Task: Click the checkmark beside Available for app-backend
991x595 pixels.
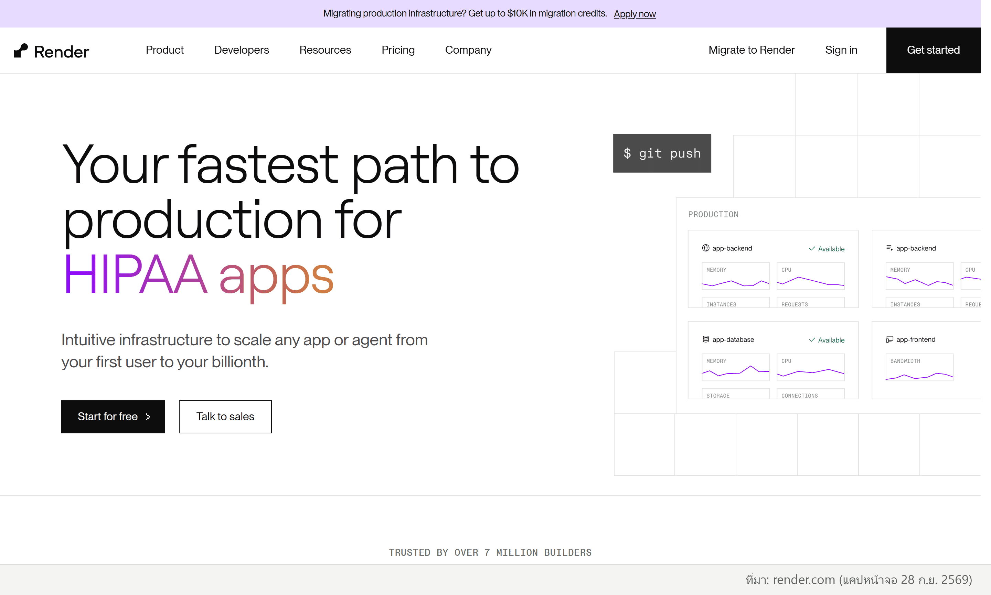Action: (x=812, y=249)
